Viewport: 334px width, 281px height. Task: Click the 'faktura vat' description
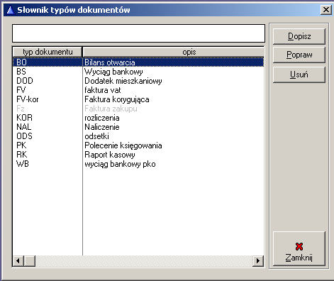click(x=103, y=90)
